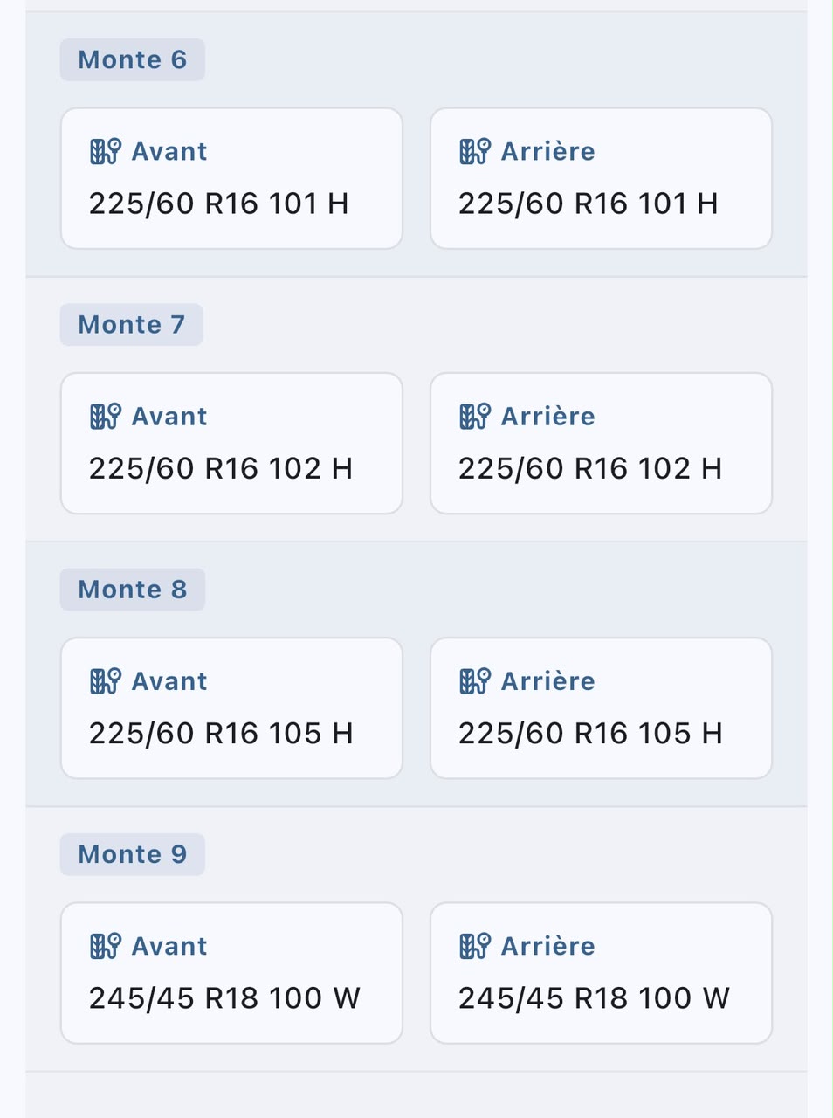Choose Monte 8 front size 225/60 R16 105 H
Image resolution: width=833 pixels, height=1118 pixels.
pyautogui.click(x=221, y=733)
